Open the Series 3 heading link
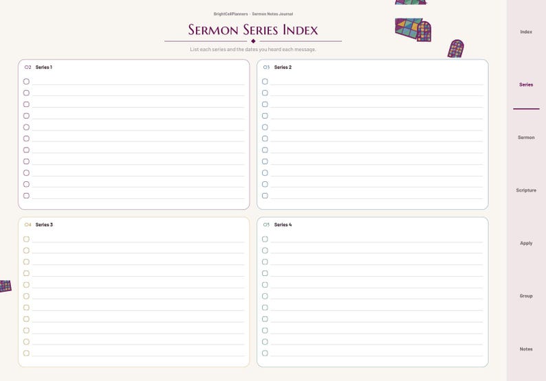The image size is (546, 381). pos(44,224)
